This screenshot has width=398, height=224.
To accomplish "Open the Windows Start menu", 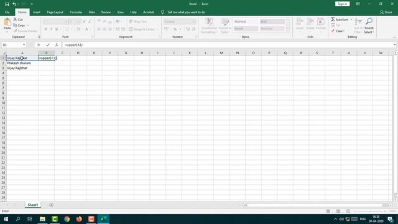I will click(6, 219).
